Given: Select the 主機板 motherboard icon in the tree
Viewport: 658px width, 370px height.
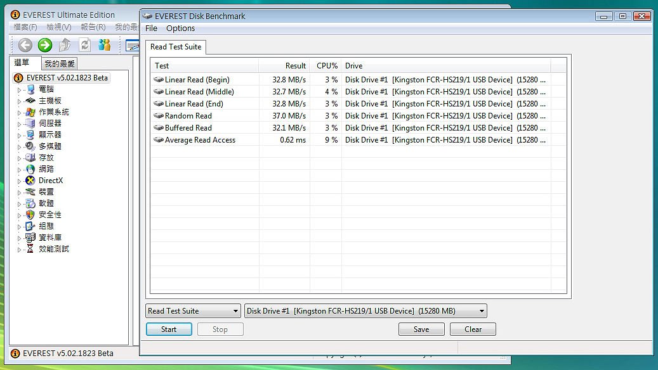Looking at the screenshot, I should (30, 101).
